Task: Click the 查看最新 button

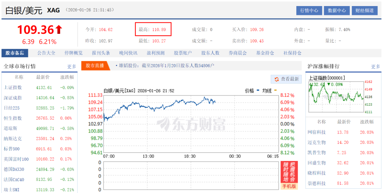Action: coord(286,79)
